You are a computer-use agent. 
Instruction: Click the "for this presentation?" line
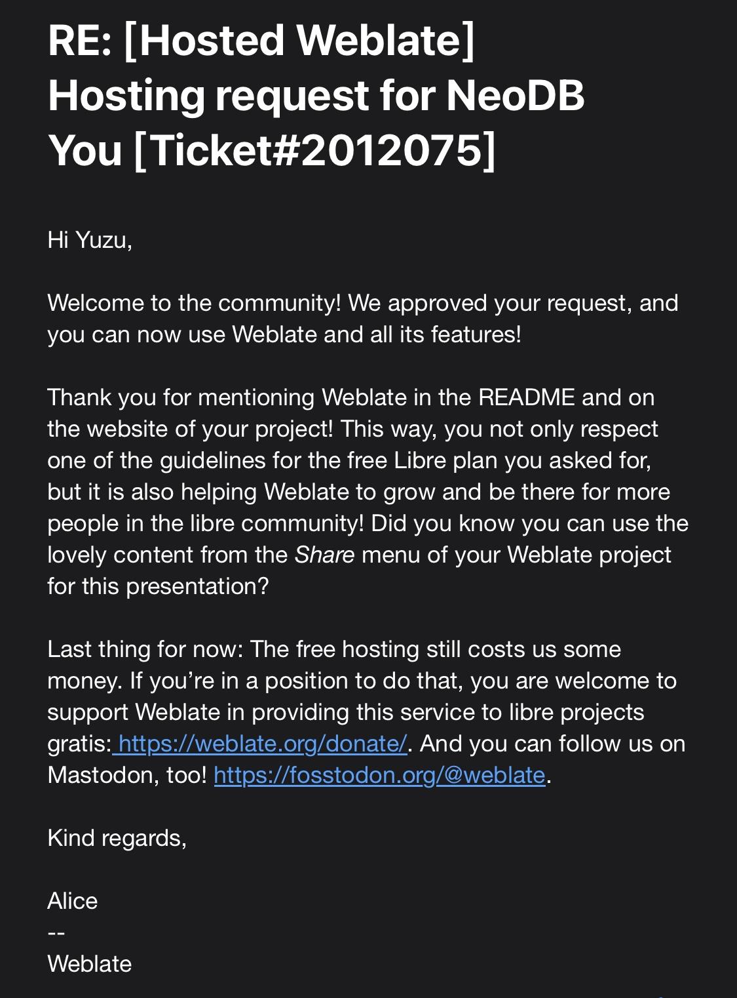158,586
